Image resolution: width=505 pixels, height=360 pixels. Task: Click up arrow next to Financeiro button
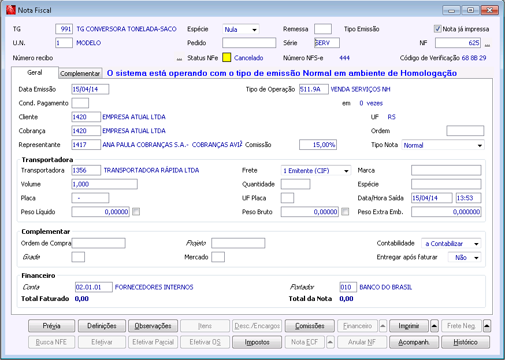(383, 326)
